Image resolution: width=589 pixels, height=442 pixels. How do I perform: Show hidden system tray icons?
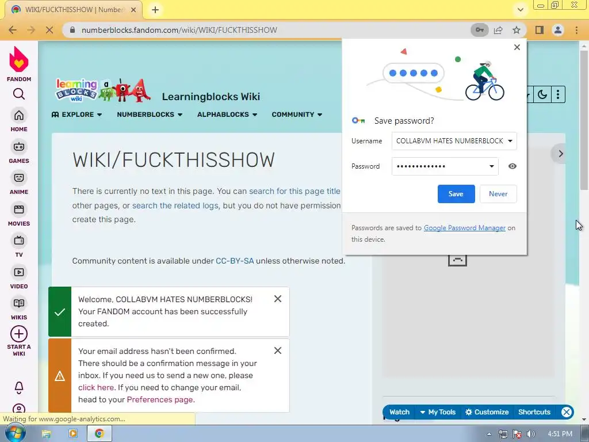(489, 434)
